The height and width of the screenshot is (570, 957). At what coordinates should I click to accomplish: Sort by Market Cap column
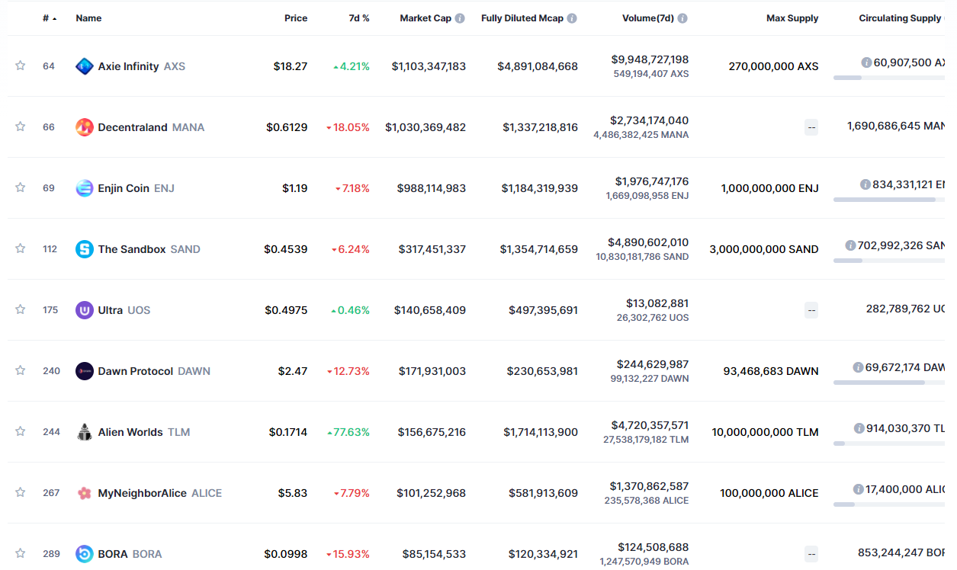pos(426,18)
